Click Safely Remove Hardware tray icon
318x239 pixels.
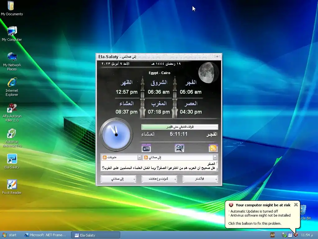(x=284, y=235)
